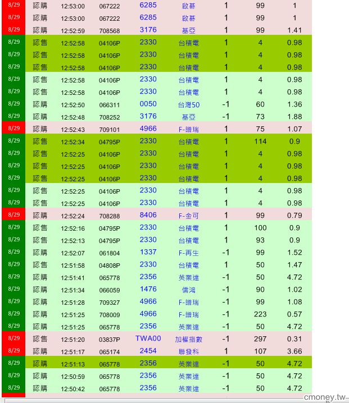Click 基亞 name in warrant 708252 row

(x=189, y=117)
